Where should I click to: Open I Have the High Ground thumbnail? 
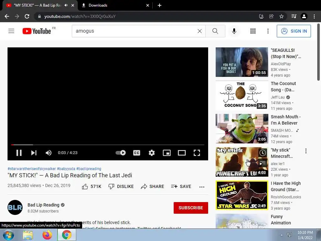tap(242, 195)
